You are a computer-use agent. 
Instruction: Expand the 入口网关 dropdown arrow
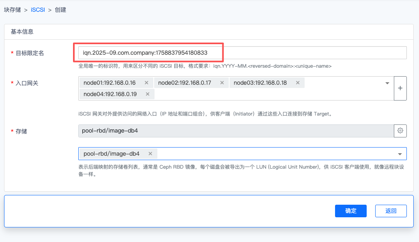(x=387, y=83)
